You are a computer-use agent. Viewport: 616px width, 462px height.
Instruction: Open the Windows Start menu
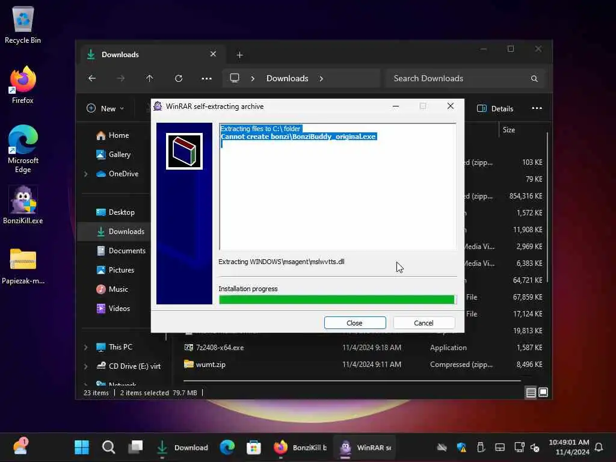click(82, 447)
